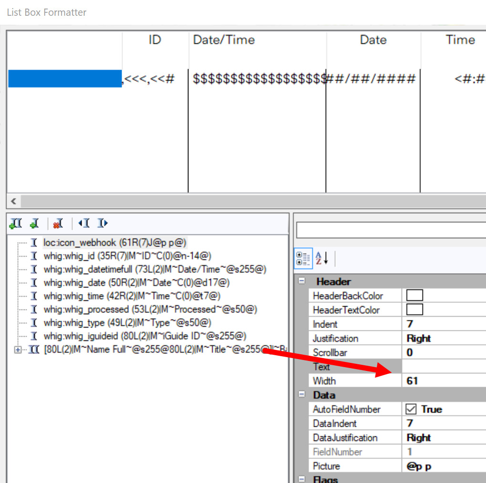
Task: Switch property grid to Categorized view
Action: coord(303,258)
